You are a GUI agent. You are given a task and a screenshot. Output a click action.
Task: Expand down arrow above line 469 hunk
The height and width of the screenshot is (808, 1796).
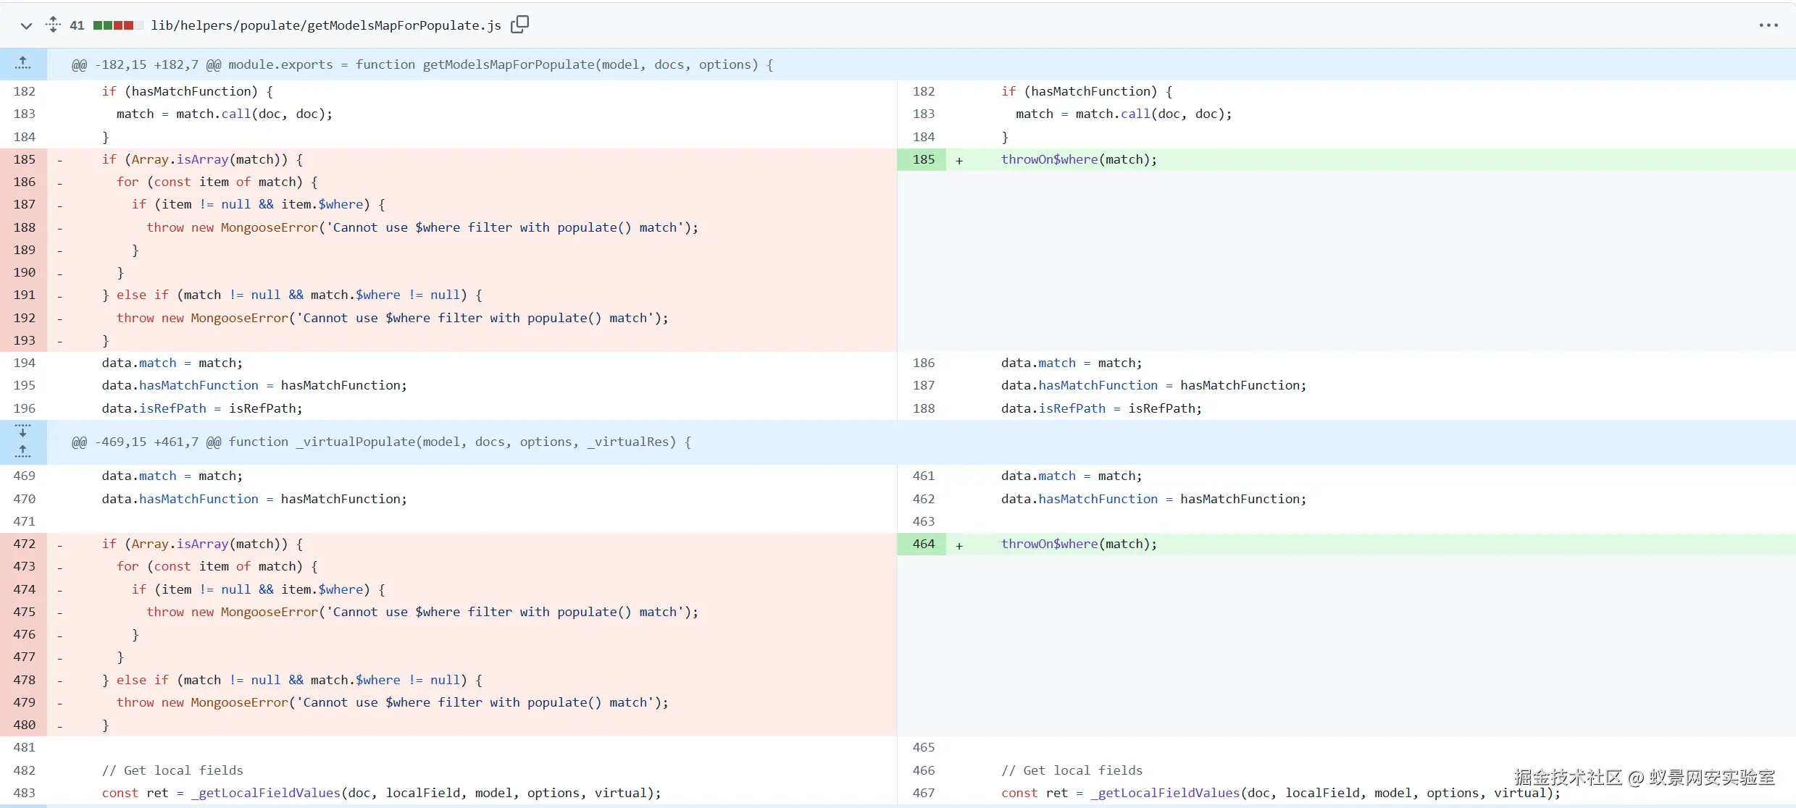[x=23, y=432]
